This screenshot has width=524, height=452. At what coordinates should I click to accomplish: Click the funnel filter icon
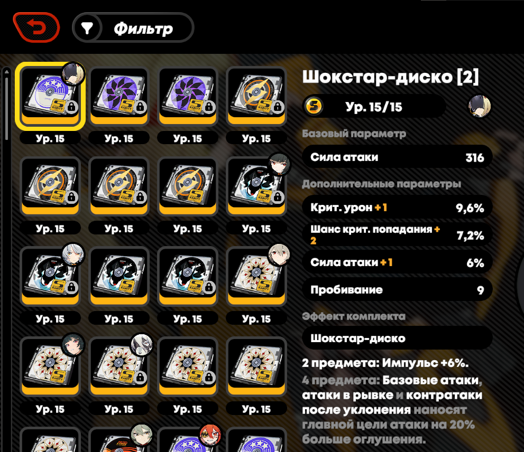(x=87, y=28)
